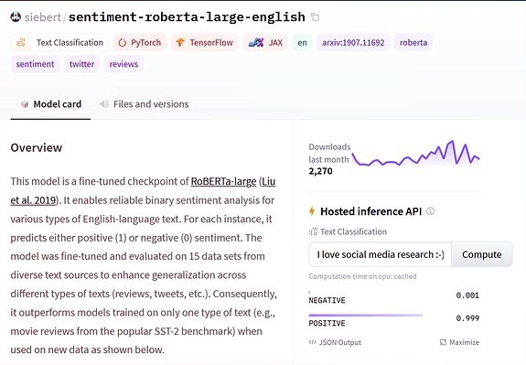The image size is (526, 365).
Task: Click the Overview heading
Action: 37,147
